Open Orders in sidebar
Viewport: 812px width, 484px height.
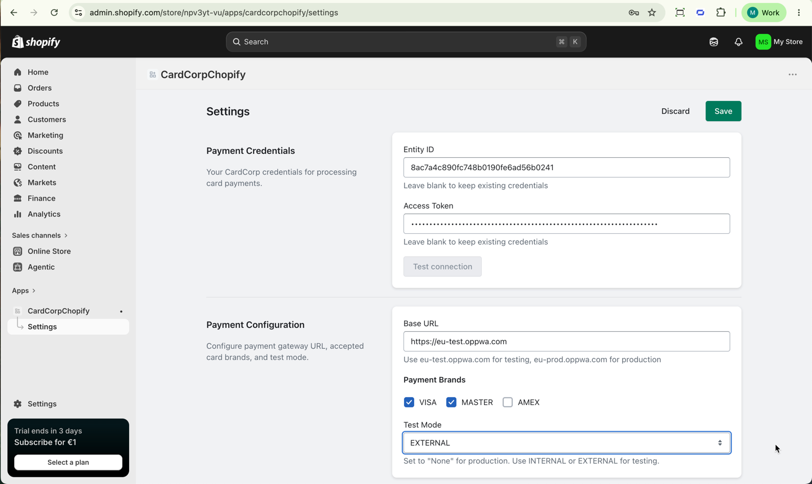pos(68,88)
